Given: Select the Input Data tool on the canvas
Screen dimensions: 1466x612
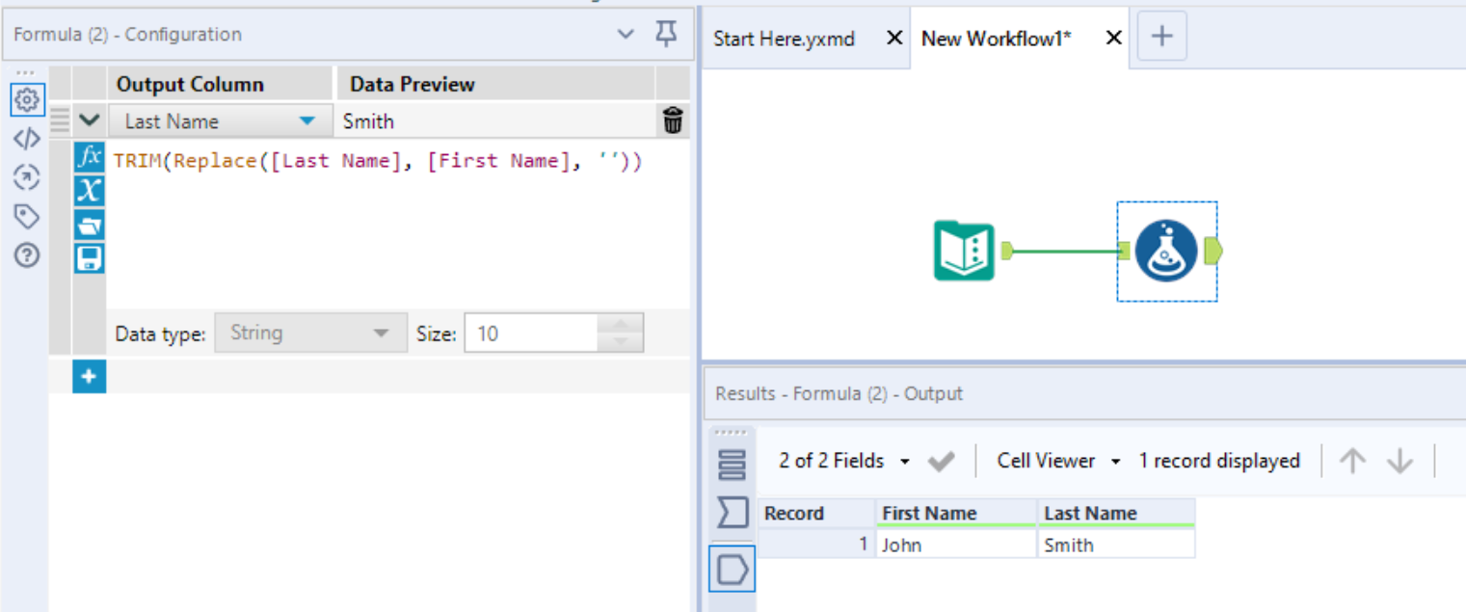Looking at the screenshot, I should click(961, 249).
